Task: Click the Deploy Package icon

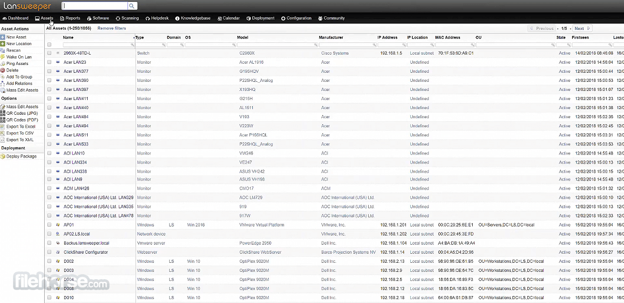Action: [3, 156]
